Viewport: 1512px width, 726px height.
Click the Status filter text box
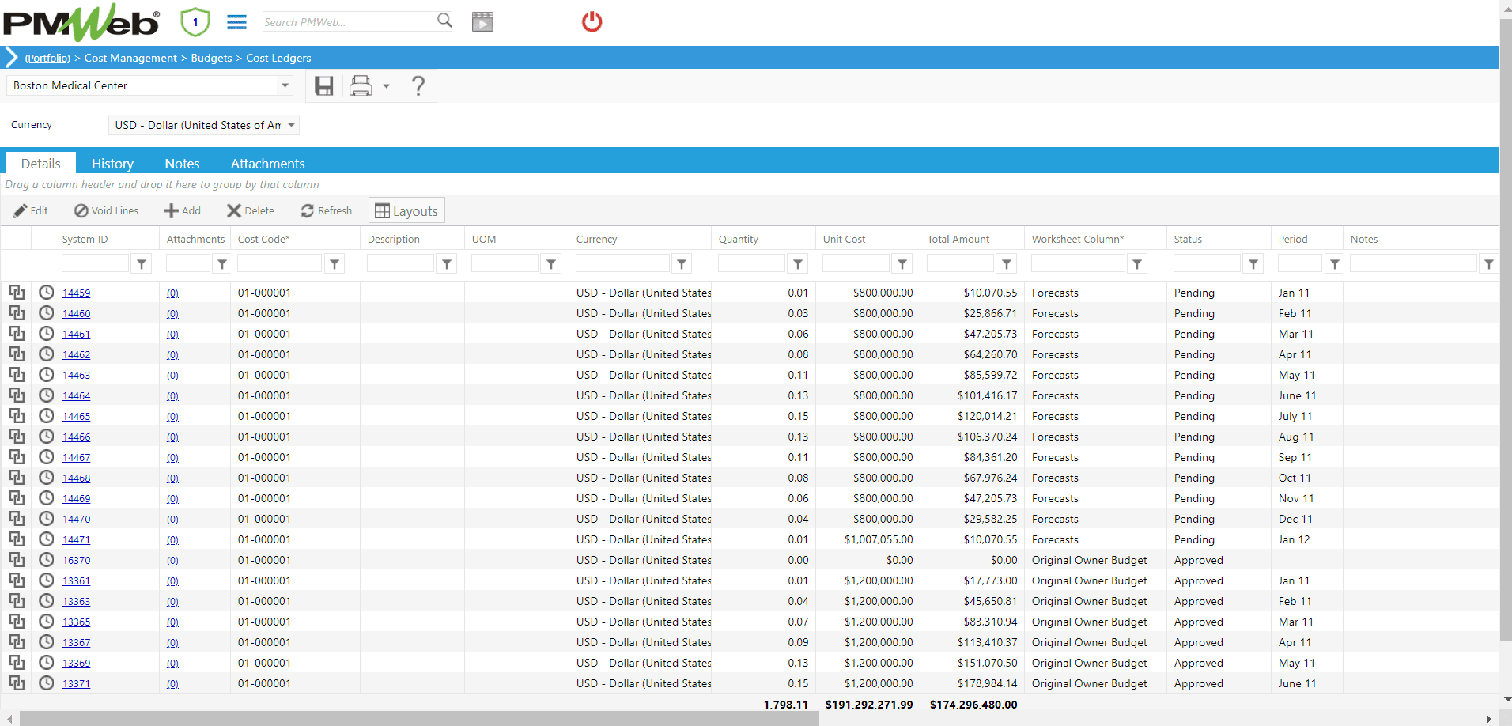pyautogui.click(x=1207, y=263)
